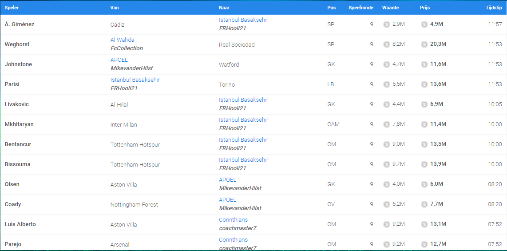507x251 pixels.
Task: Click the coin icon next to value 4,0M
Action: [x=386, y=184]
